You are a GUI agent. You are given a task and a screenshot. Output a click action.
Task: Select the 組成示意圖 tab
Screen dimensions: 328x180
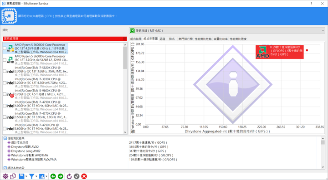point(151,39)
